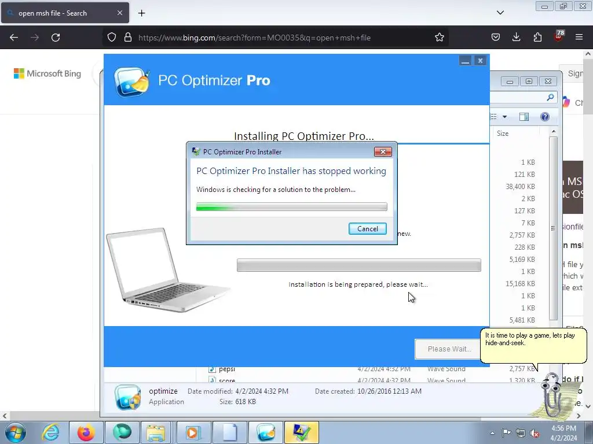
Task: Click the installation progress bar
Action: [359, 265]
